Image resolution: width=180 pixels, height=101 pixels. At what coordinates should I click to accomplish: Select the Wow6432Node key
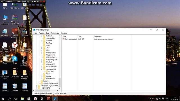point(51,67)
